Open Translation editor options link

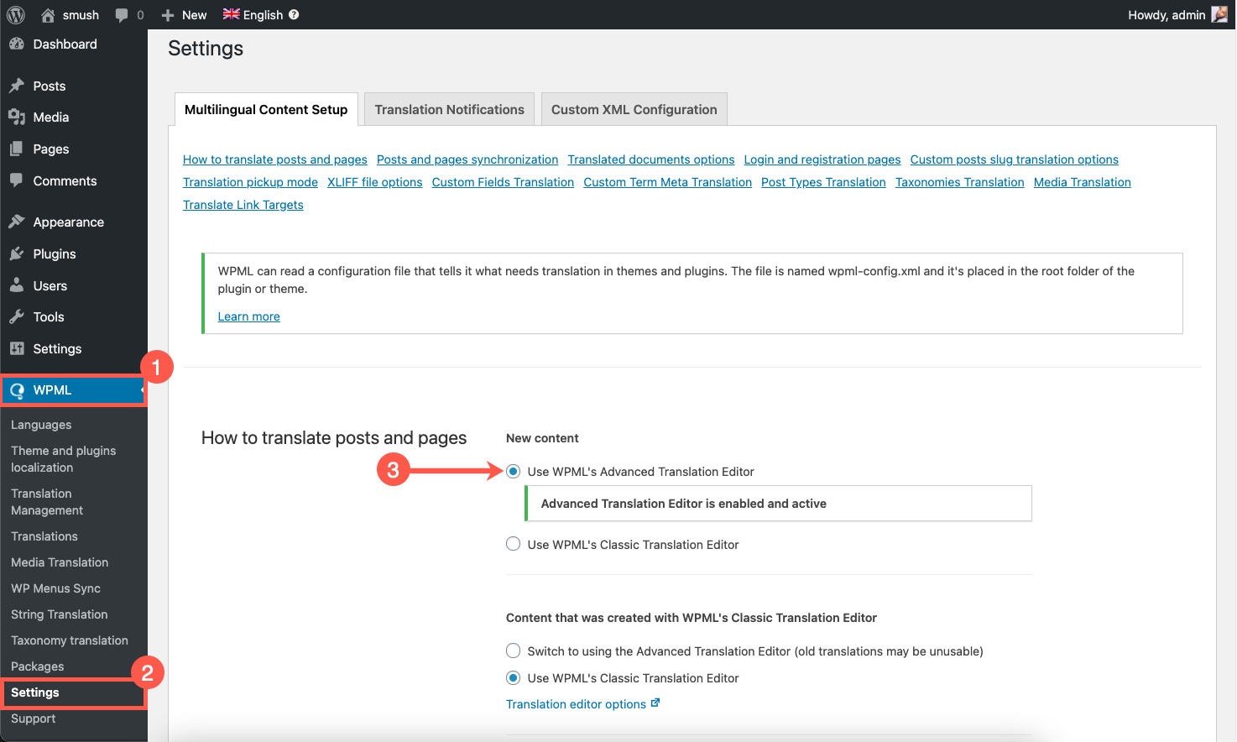click(x=577, y=704)
